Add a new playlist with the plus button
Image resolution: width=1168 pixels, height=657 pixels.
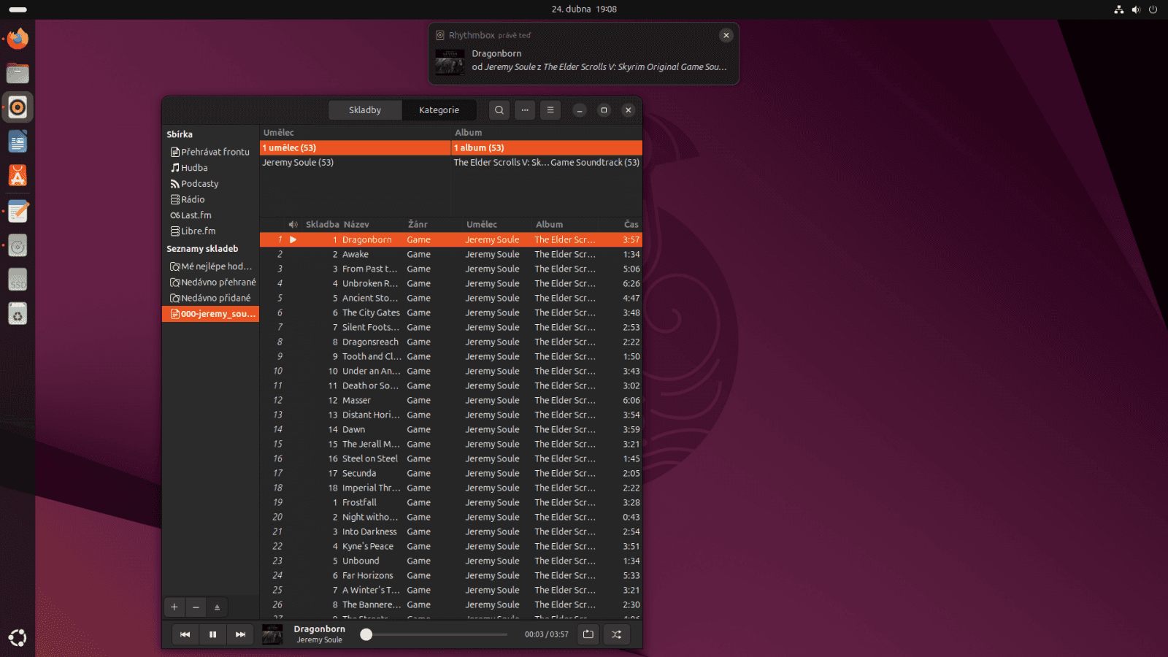(174, 607)
